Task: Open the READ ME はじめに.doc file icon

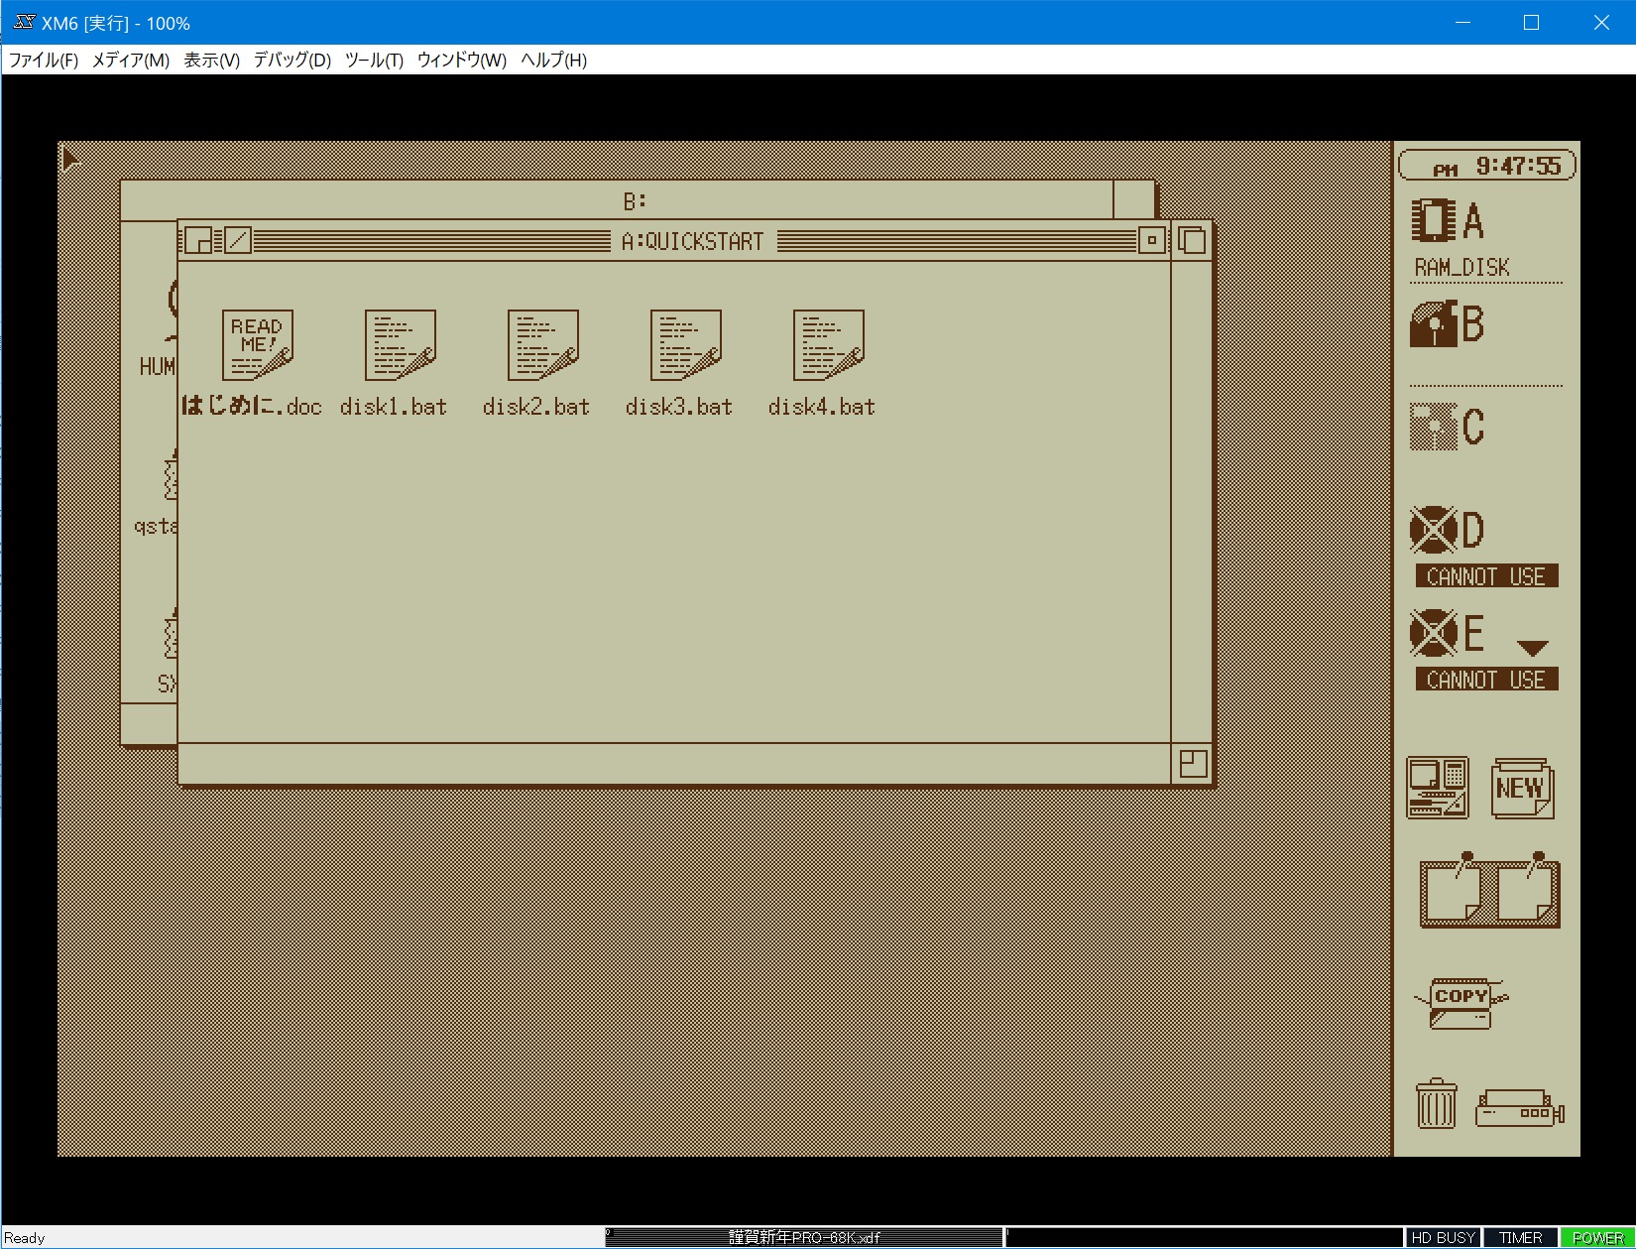Action: 257,345
